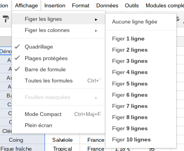184x151 pixels.
Task: Open the Insertion menu
Action: (x=55, y=5)
